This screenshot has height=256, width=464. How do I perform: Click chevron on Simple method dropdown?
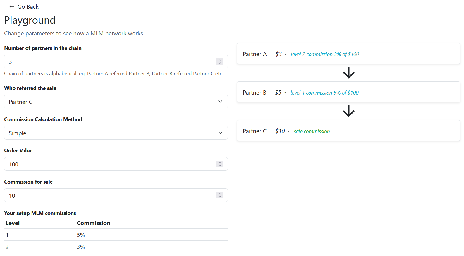pyautogui.click(x=220, y=133)
